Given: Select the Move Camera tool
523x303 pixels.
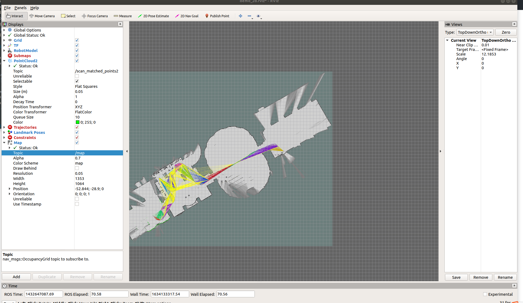Looking at the screenshot, I should 42,16.
